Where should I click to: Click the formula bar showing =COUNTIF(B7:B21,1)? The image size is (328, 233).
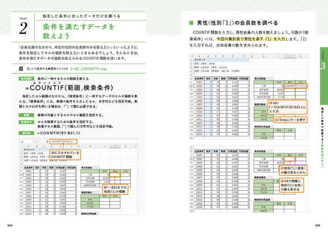click(63, 142)
